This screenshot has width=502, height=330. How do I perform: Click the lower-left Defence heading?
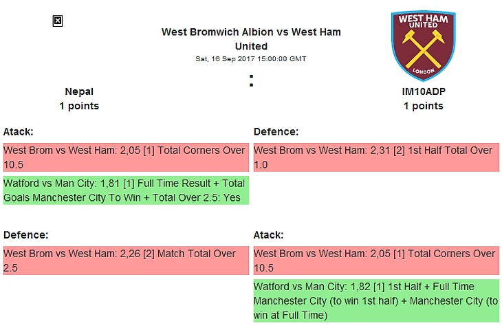click(x=25, y=235)
